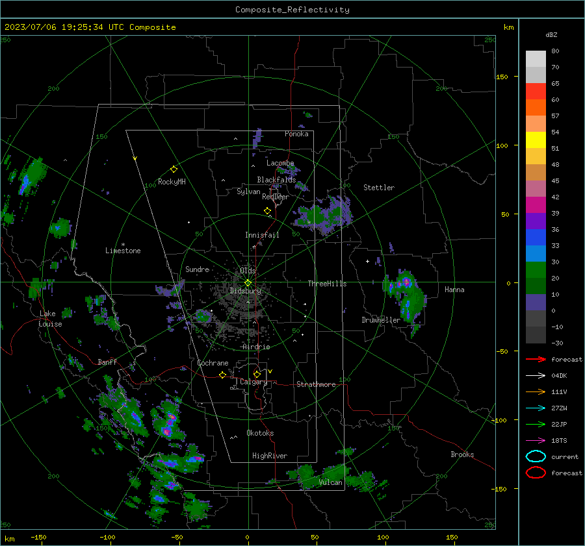Viewport: 585px width, 546px height.
Task: Click the Didsbury label on the map
Action: [x=245, y=291]
